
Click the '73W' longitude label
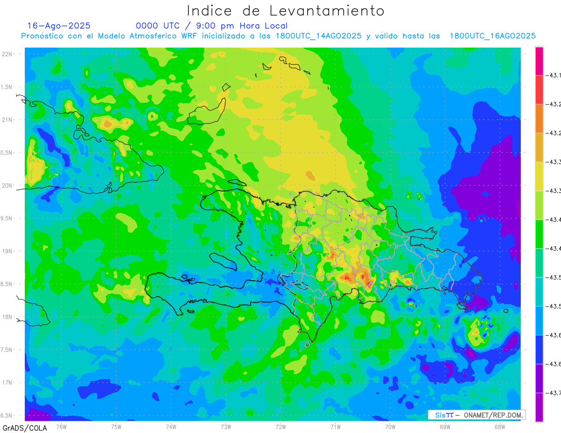(x=226, y=427)
